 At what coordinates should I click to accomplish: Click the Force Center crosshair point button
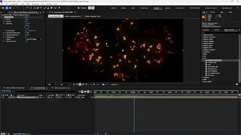pos(26,31)
